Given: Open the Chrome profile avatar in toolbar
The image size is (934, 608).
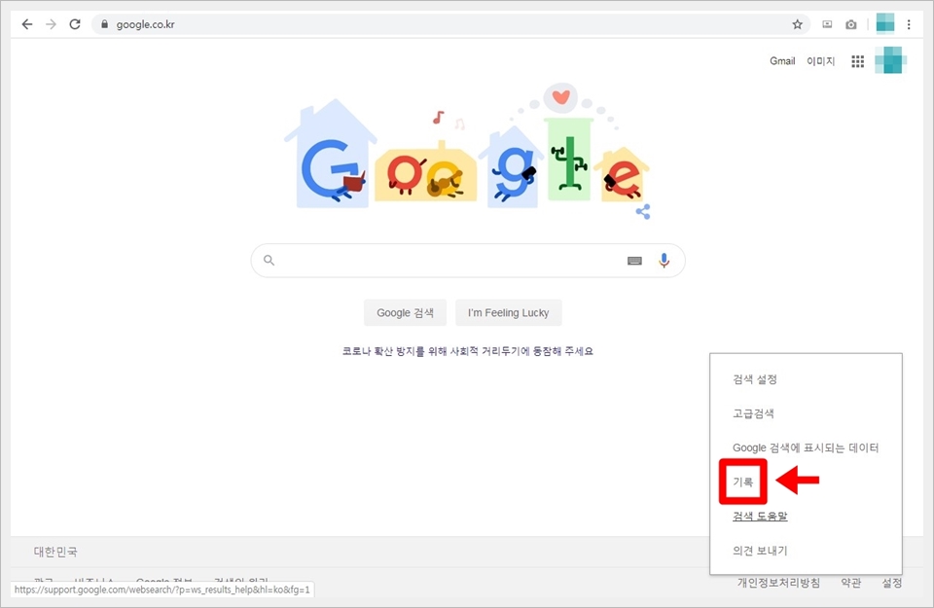Looking at the screenshot, I should (x=885, y=23).
